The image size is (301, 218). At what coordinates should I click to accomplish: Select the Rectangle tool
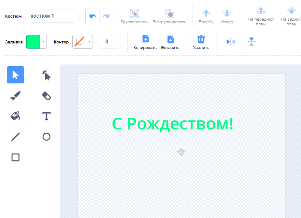(16, 157)
